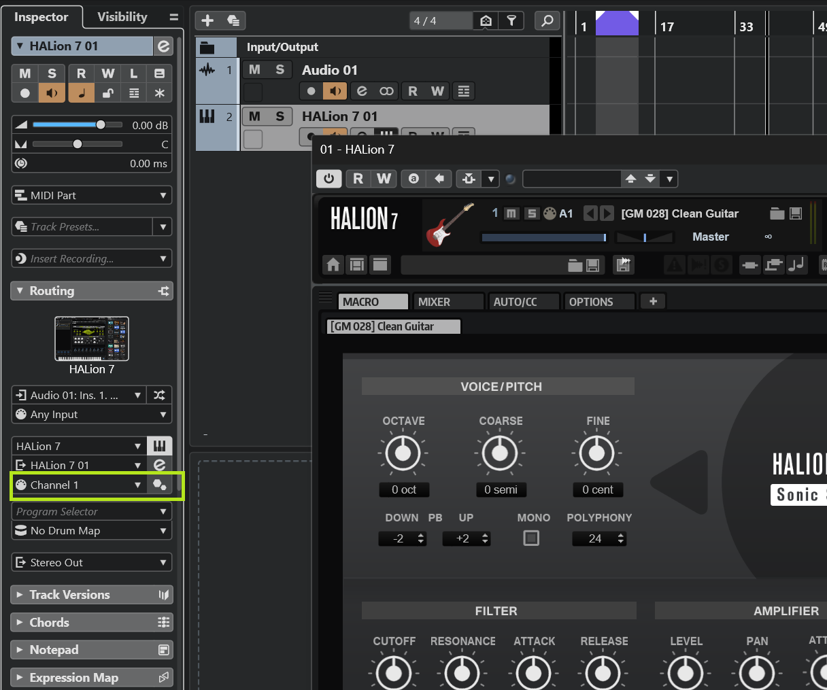This screenshot has height=690, width=827.
Task: Click load next program arrow in HALion
Action: 607,213
